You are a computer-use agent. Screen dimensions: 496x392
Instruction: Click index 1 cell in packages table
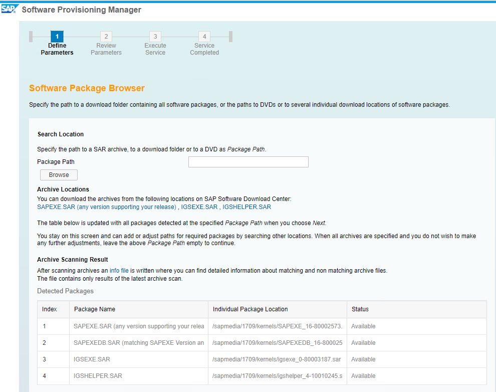click(54, 326)
